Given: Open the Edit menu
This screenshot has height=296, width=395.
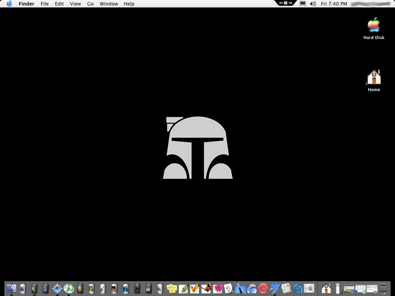Looking at the screenshot, I should (x=59, y=4).
